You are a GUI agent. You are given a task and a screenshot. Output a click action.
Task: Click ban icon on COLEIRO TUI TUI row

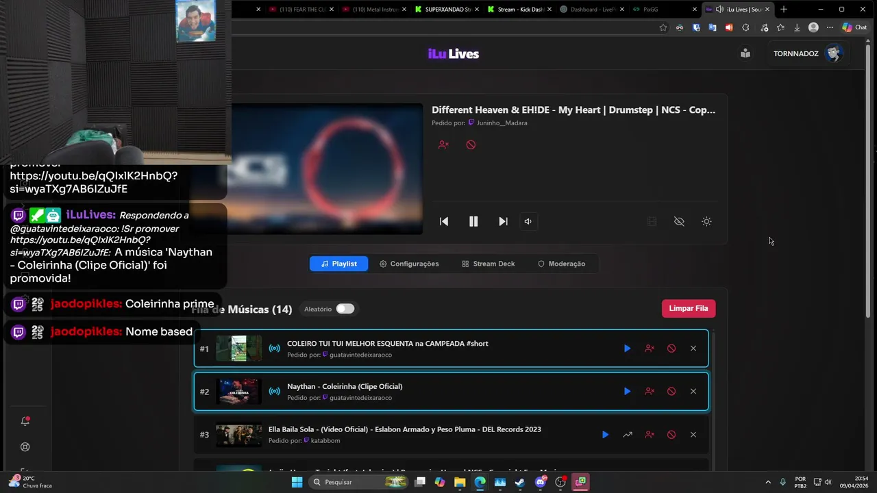coord(671,349)
